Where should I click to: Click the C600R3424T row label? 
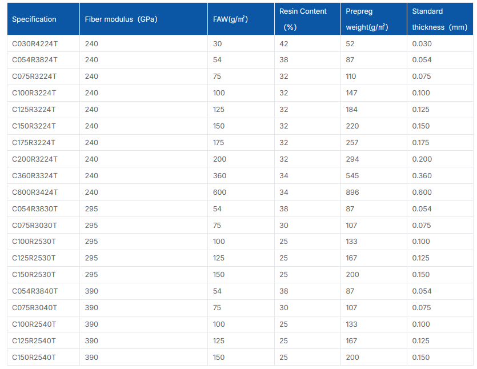pyautogui.click(x=34, y=192)
